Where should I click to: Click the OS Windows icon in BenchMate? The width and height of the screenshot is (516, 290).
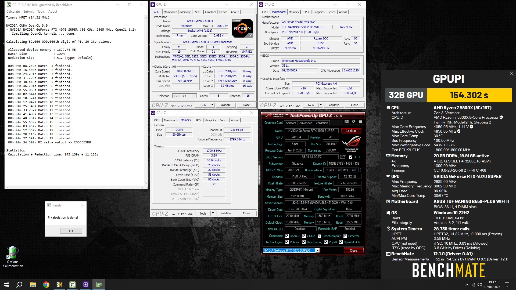(x=388, y=213)
